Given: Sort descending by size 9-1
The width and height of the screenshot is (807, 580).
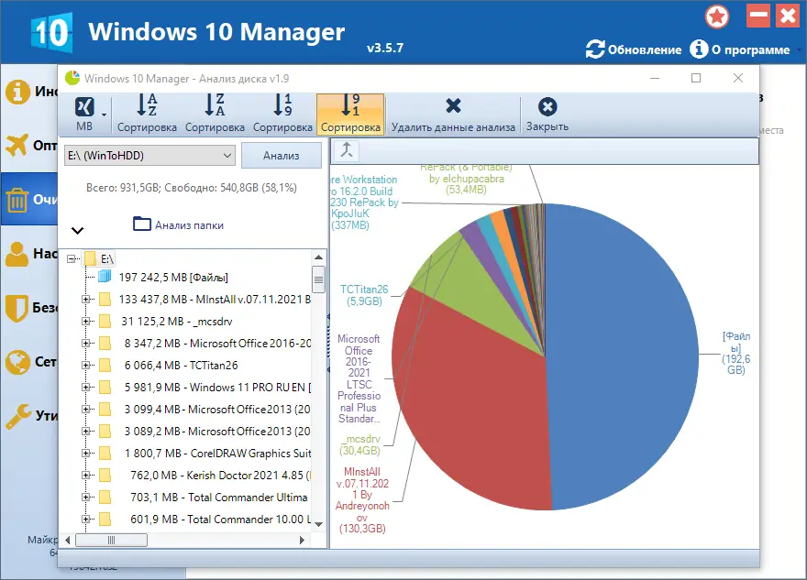Looking at the screenshot, I should click(350, 115).
